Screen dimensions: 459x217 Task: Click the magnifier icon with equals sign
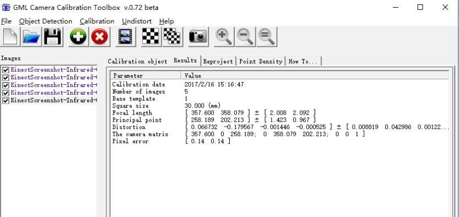tap(267, 37)
